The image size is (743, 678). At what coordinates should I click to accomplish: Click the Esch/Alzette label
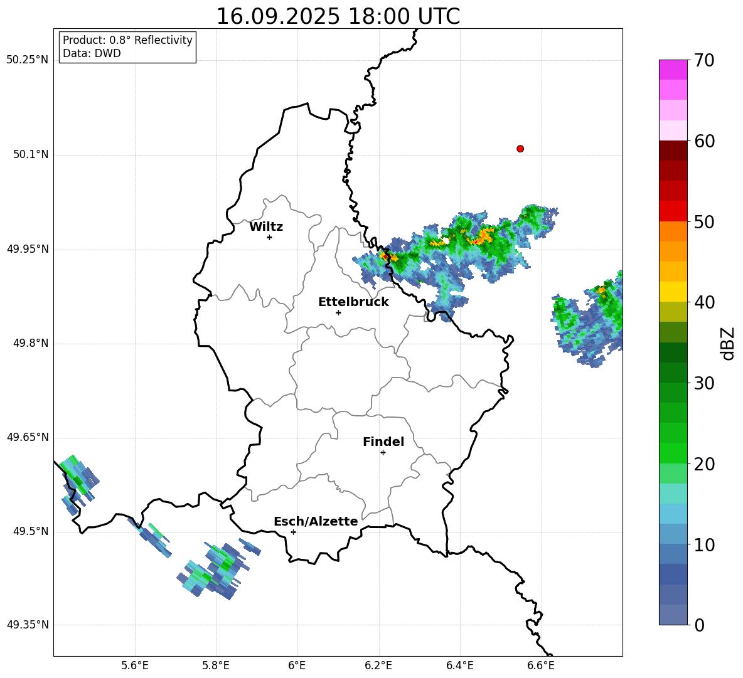tap(316, 521)
